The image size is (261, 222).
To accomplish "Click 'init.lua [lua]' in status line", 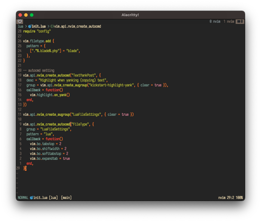I will point(46,198).
